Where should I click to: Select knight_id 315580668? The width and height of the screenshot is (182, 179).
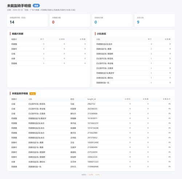click(92, 114)
